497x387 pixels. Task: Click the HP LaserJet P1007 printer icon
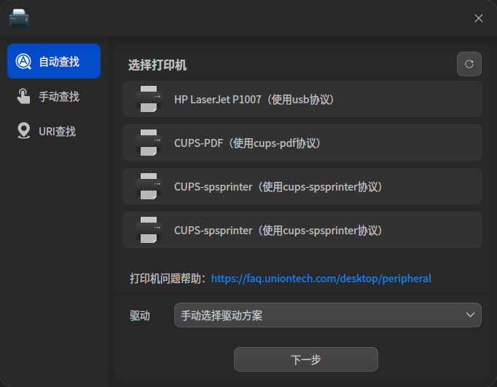pos(149,99)
